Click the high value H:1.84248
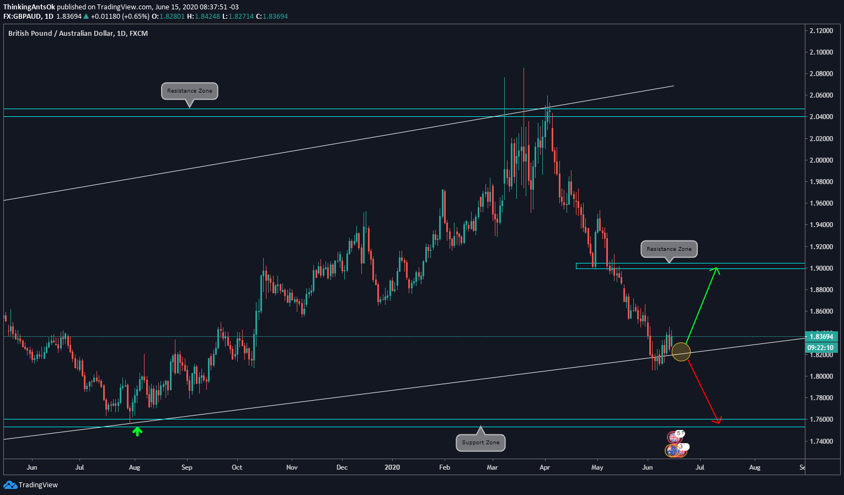 tap(204, 17)
